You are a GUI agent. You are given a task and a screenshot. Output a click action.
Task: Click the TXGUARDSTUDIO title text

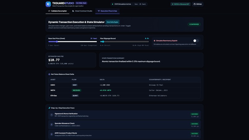(63, 3)
